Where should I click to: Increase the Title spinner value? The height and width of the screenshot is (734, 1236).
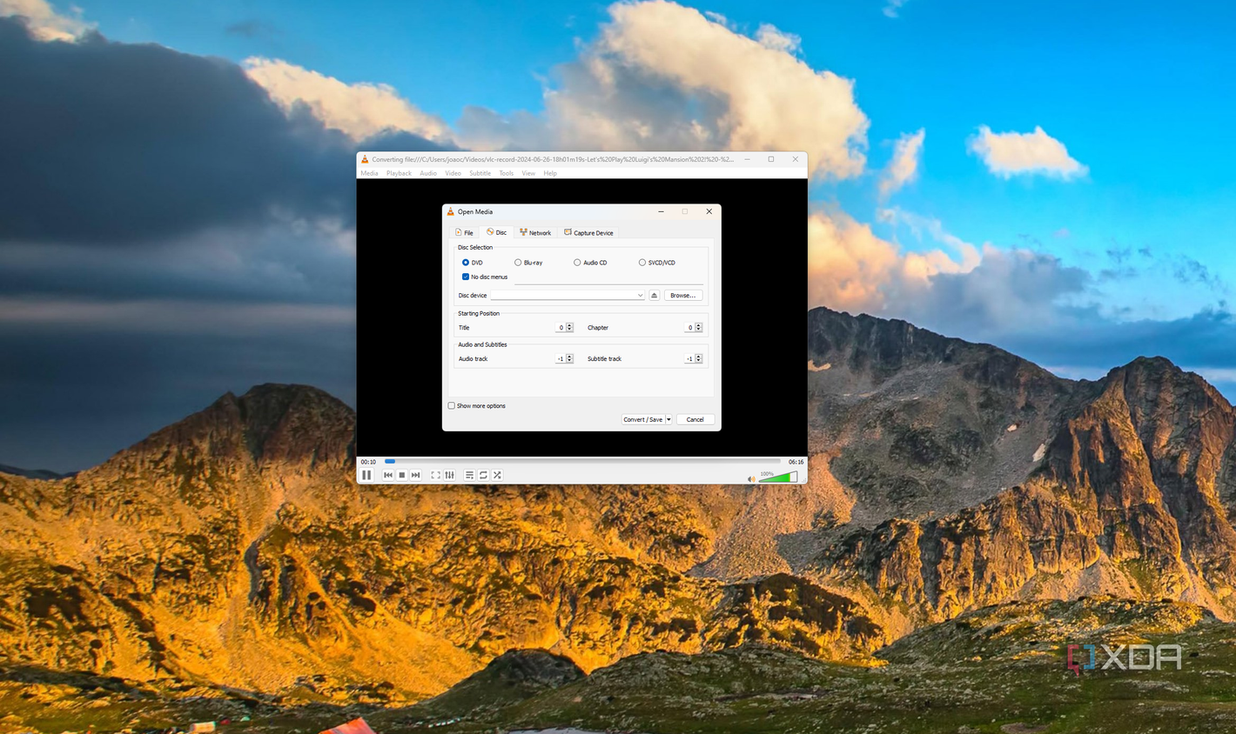(570, 325)
